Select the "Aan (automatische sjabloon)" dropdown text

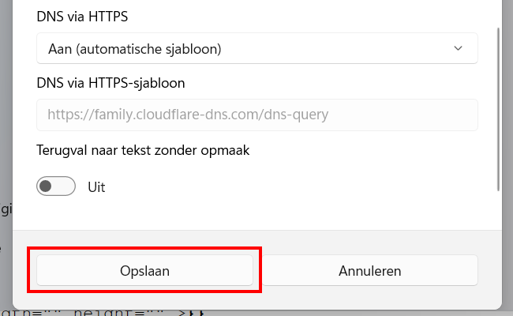(x=134, y=49)
